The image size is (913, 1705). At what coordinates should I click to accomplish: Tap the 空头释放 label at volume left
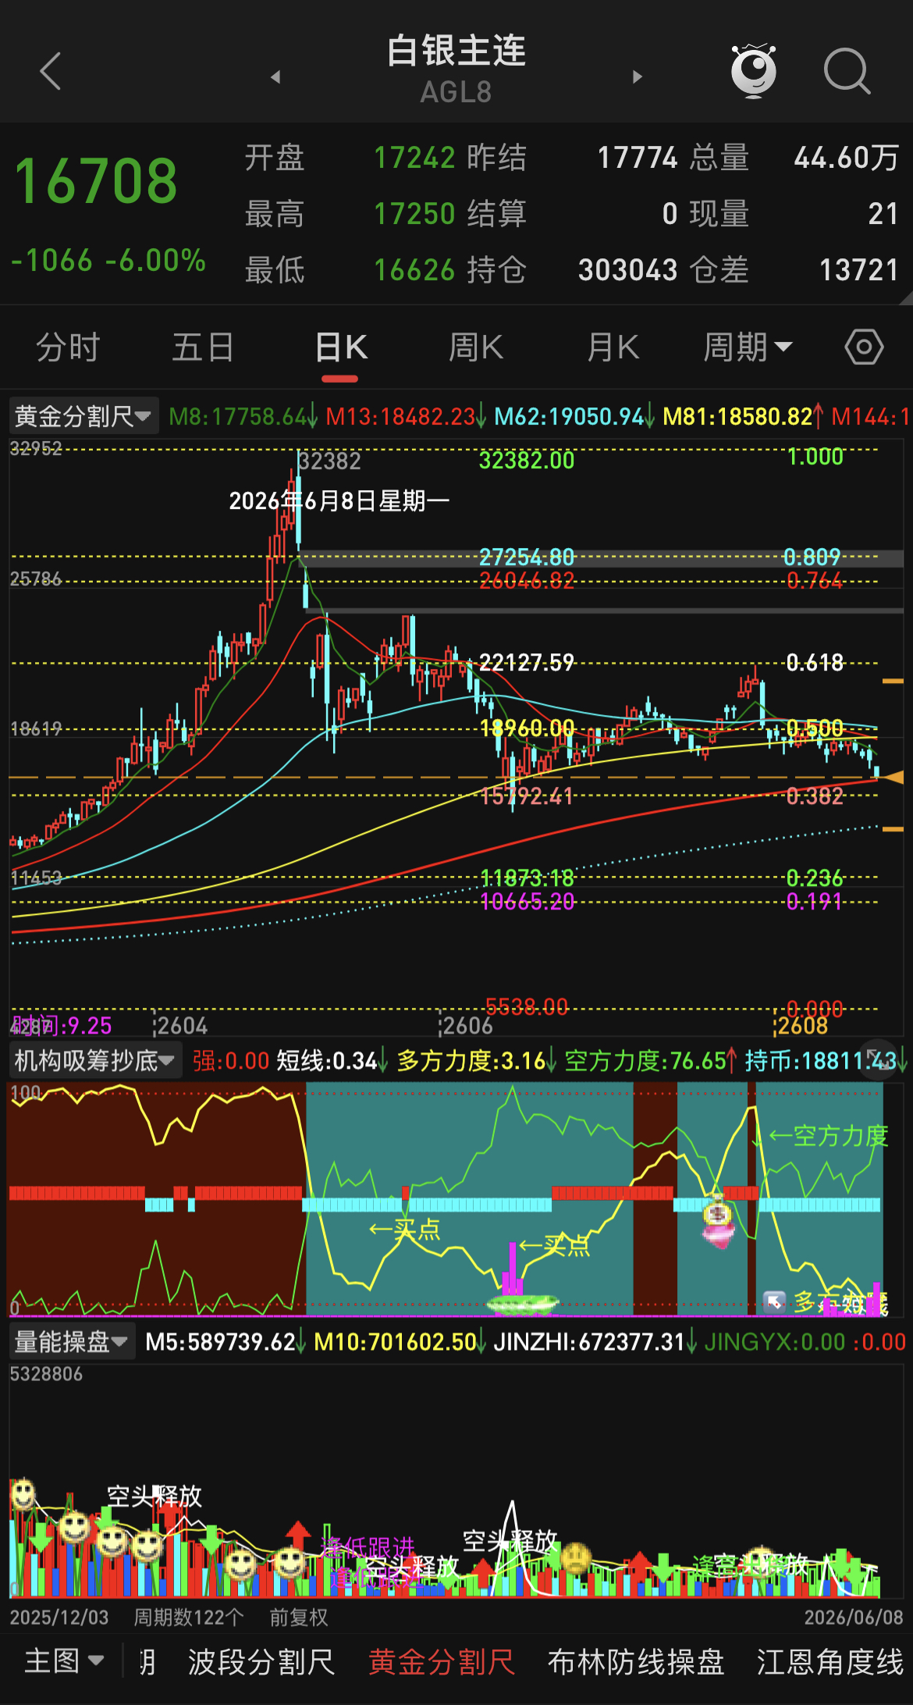[155, 1496]
